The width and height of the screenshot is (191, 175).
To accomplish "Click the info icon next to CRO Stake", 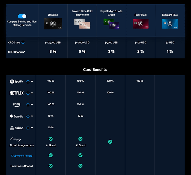I will click(x=23, y=42).
